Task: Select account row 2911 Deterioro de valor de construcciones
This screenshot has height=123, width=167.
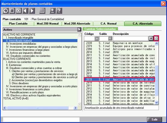Action: click(x=119, y=86)
